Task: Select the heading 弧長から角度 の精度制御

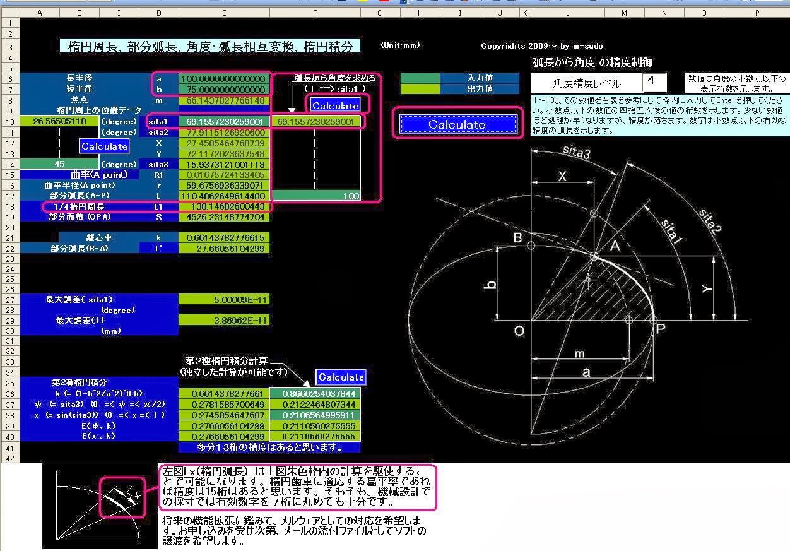Action: pos(592,62)
